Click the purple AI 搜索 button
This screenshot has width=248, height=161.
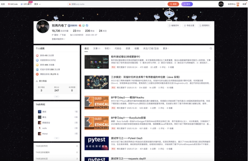187,4
